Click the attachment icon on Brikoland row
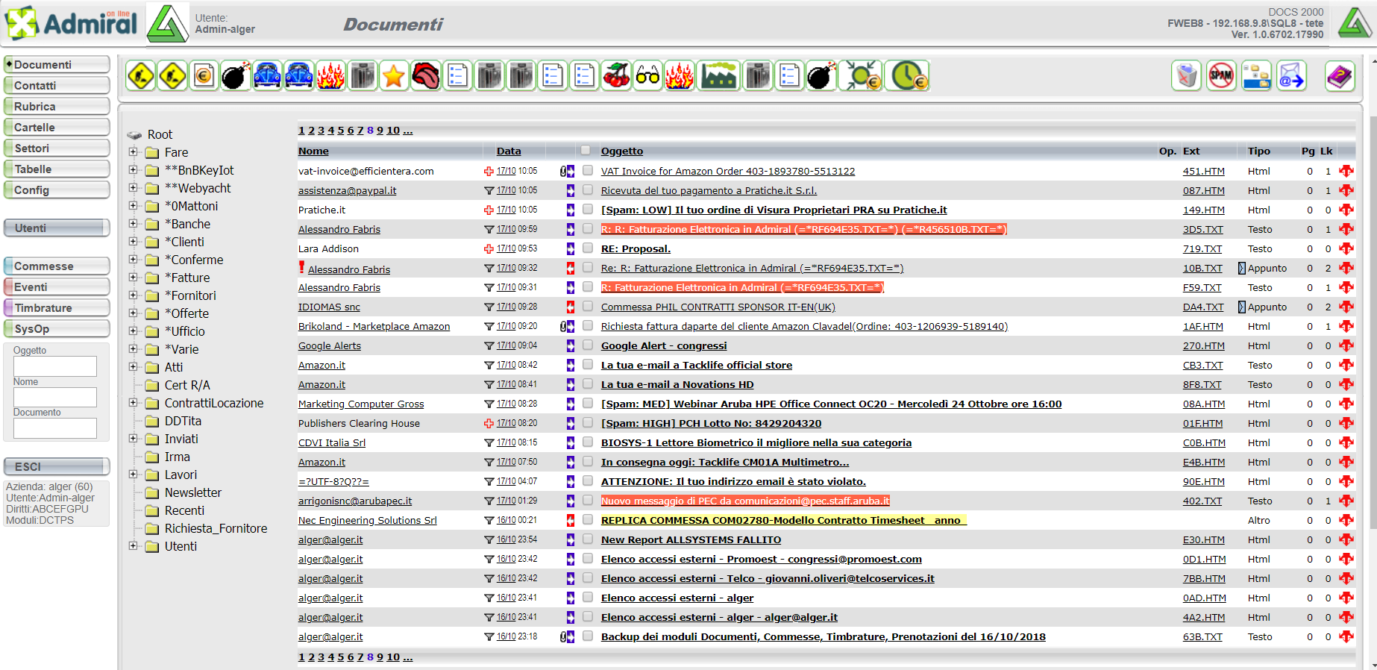Image resolution: width=1377 pixels, height=670 pixels. (x=563, y=326)
